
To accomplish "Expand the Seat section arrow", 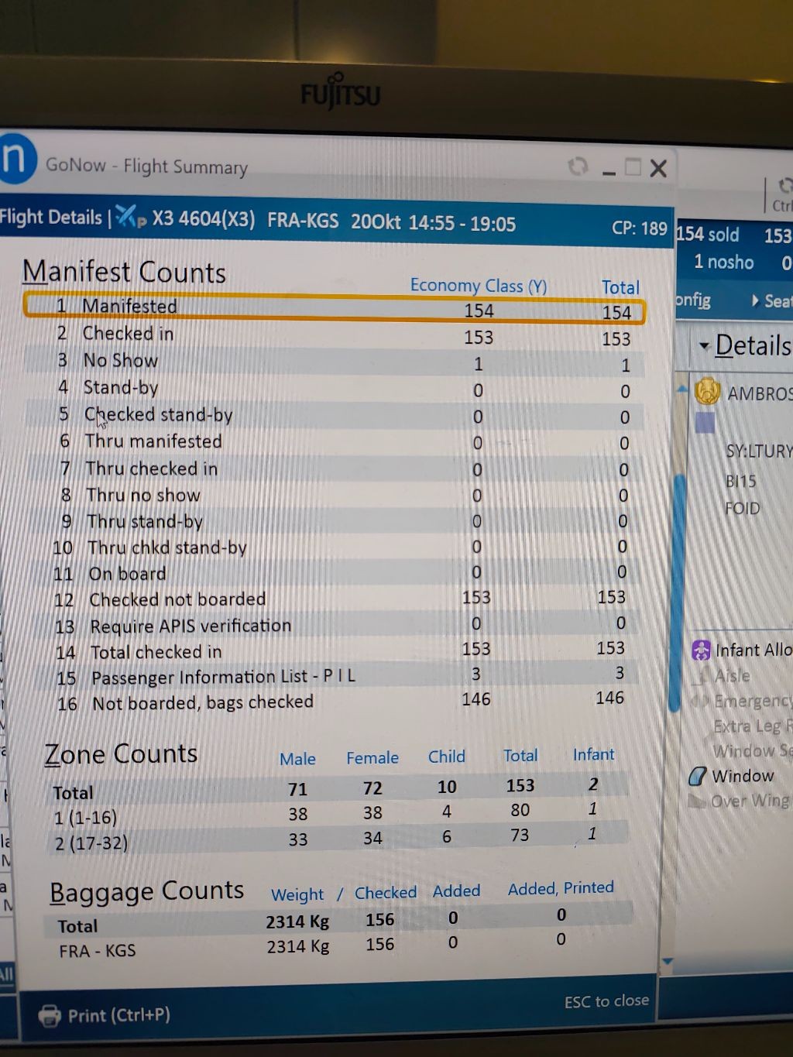I will tap(755, 300).
